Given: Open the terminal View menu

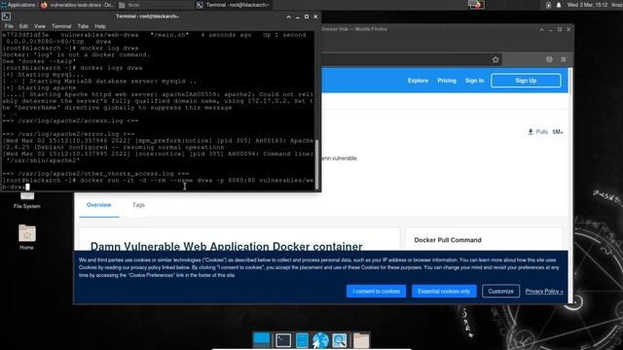Looking at the screenshot, I should pyautogui.click(x=39, y=26).
